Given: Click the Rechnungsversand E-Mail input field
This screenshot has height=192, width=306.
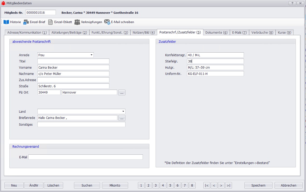Looking at the screenshot, I should [85, 157].
